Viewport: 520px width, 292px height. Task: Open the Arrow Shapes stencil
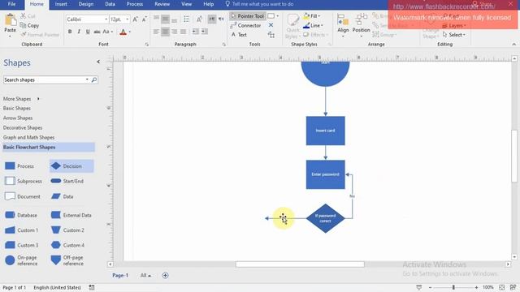click(x=18, y=118)
